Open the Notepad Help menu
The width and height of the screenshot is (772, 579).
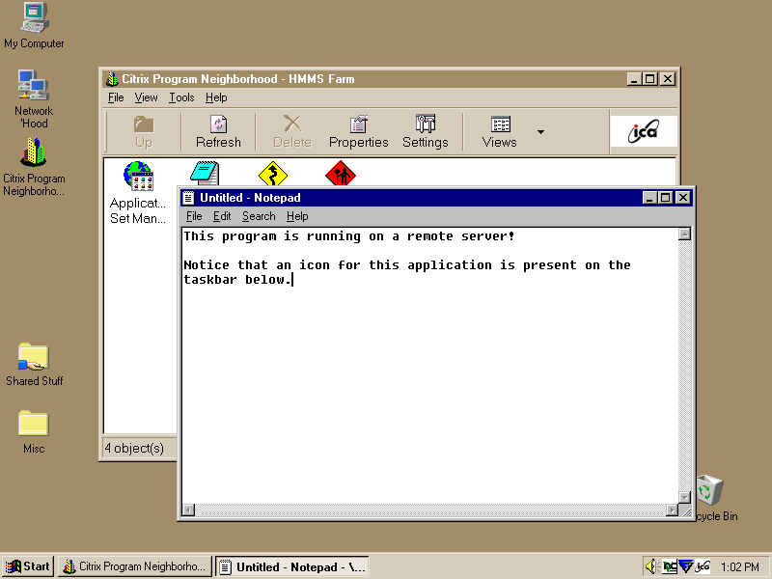coord(297,216)
